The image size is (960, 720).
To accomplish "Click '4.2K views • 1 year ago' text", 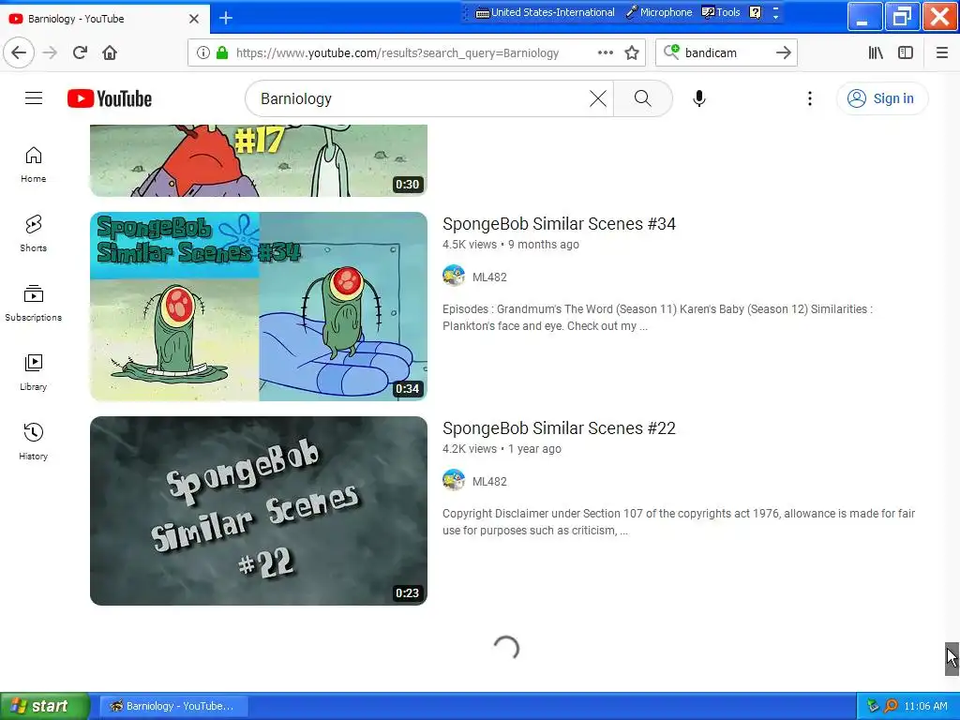I will [x=502, y=449].
